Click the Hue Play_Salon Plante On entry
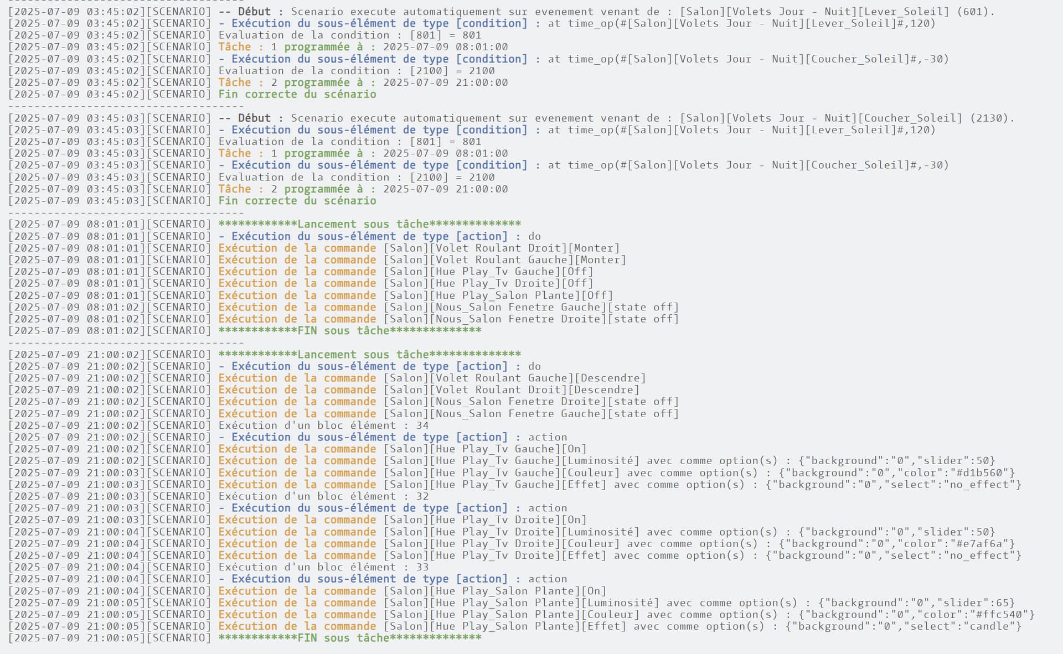This screenshot has width=1063, height=654. point(495,591)
